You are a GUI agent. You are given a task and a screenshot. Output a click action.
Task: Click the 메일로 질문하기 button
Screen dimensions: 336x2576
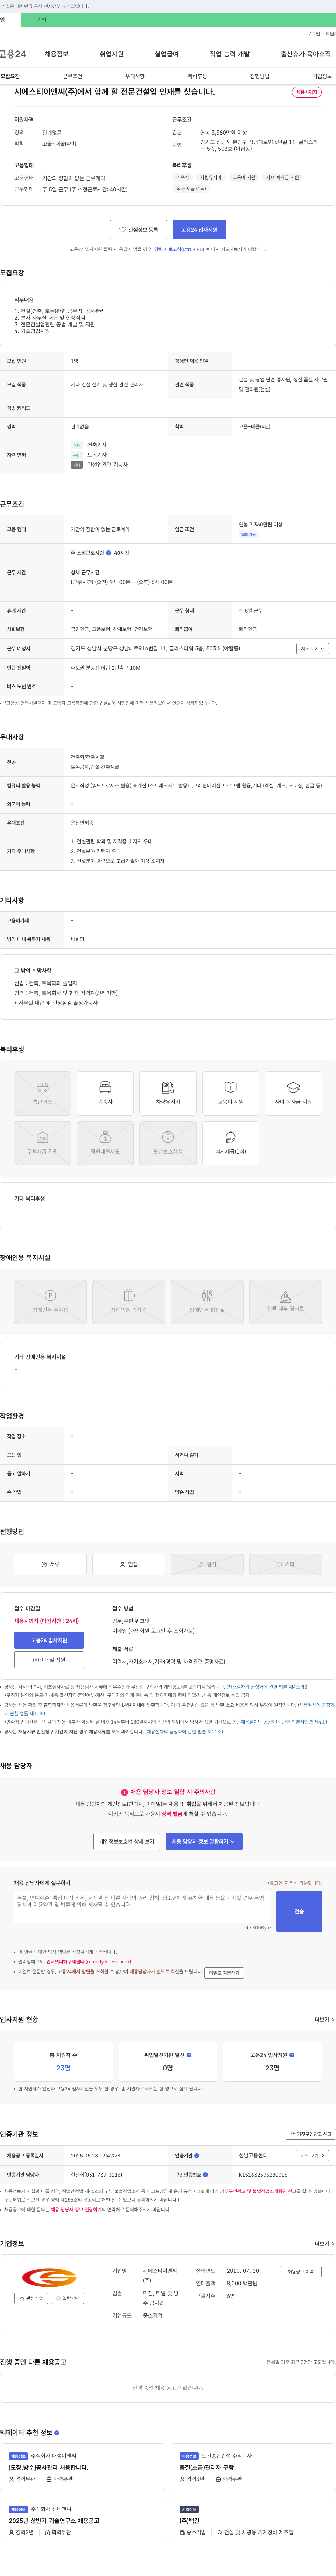(x=224, y=1973)
